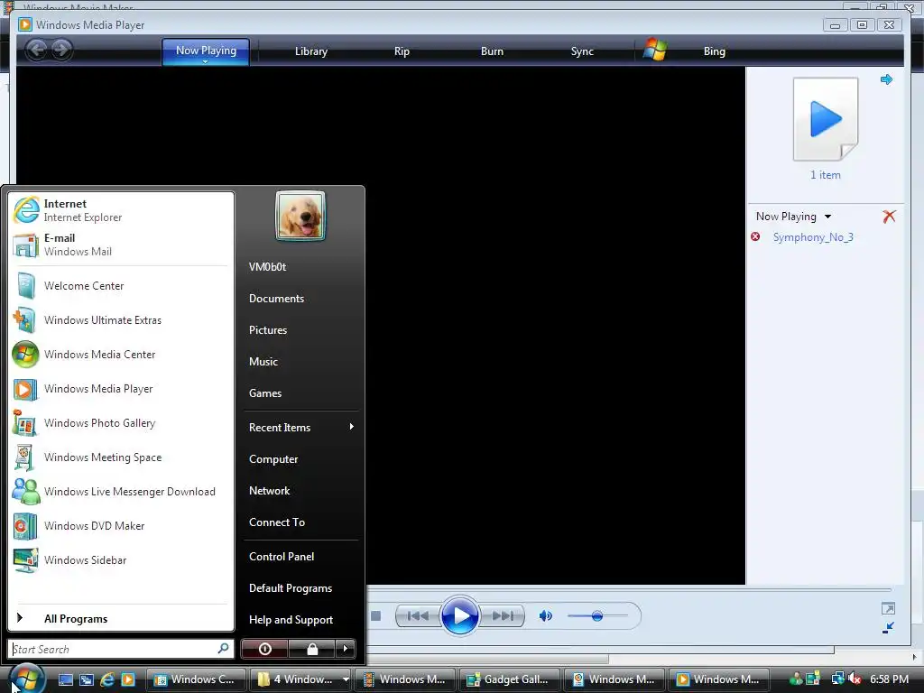
Task: Open the Now Playing tab dropdown arrow
Action: (x=205, y=61)
